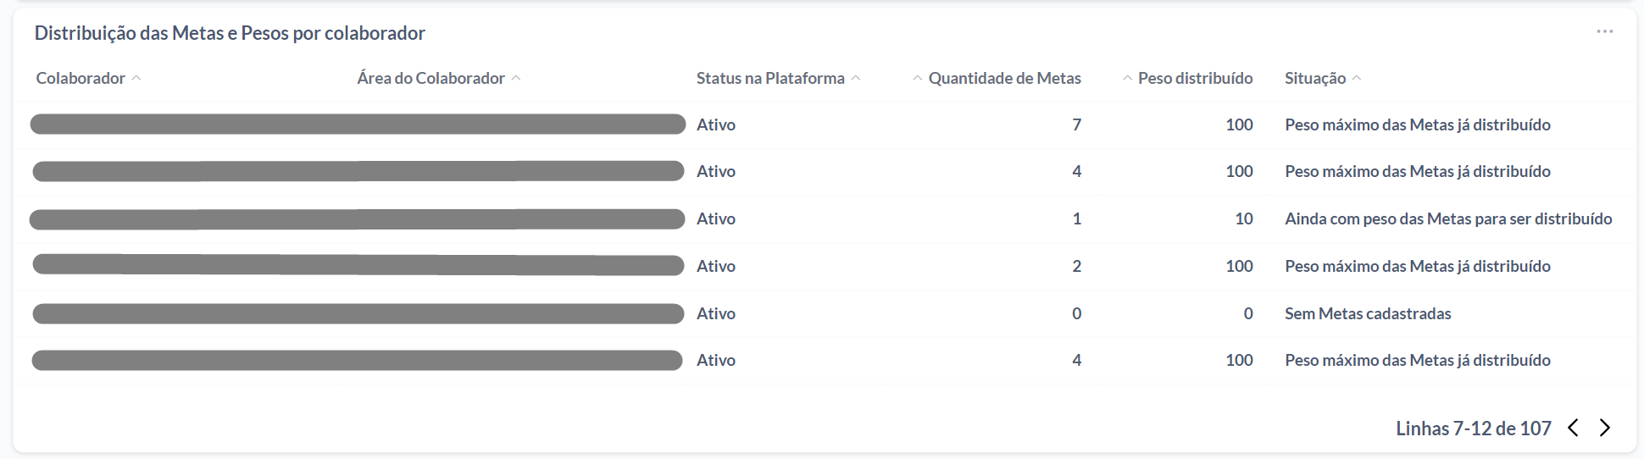Screen dimensions: 1644x459
Task: Click the arrow before Quantidade de Metas
Action: point(917,78)
